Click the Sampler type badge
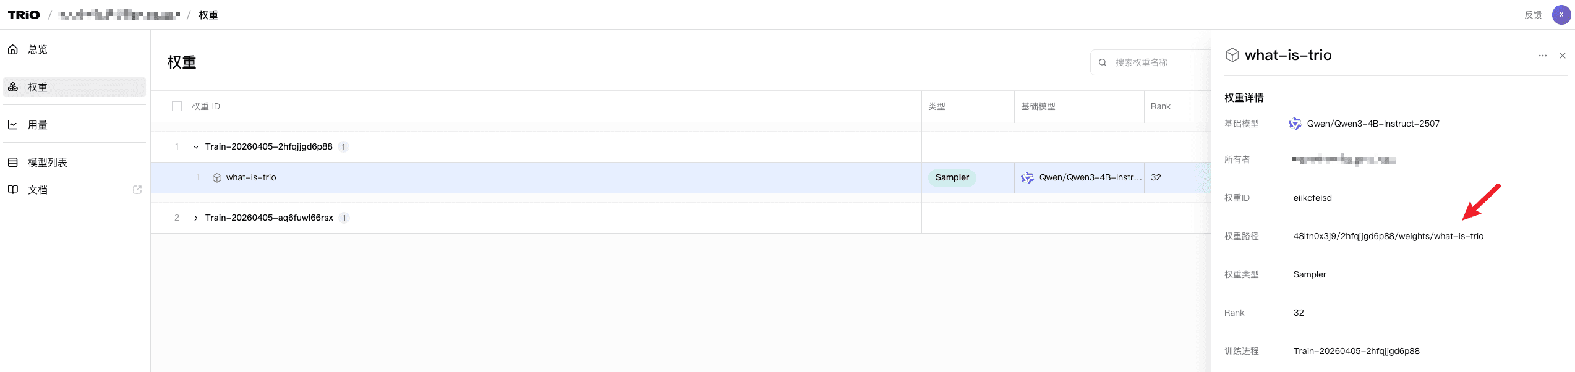The width and height of the screenshot is (1575, 372). tap(952, 178)
